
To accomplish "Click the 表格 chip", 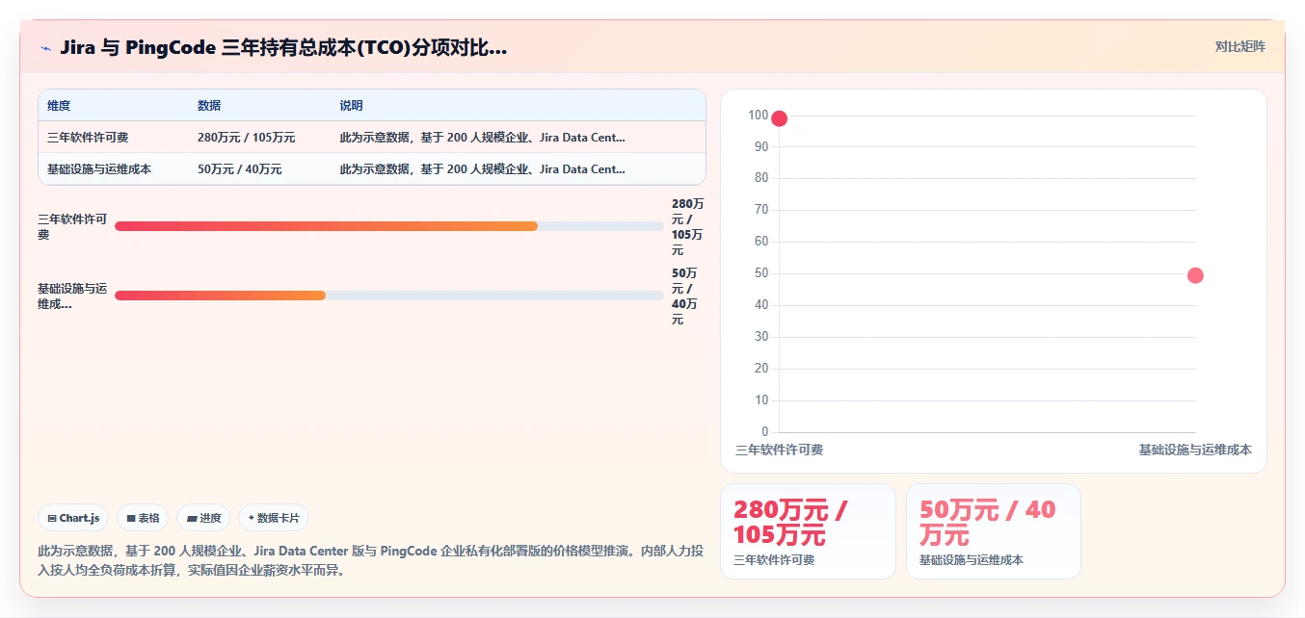I will (143, 518).
